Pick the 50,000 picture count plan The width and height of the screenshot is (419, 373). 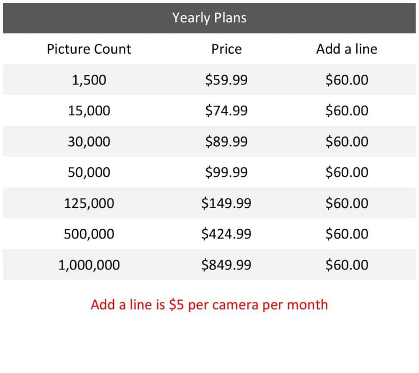pyautogui.click(x=89, y=172)
